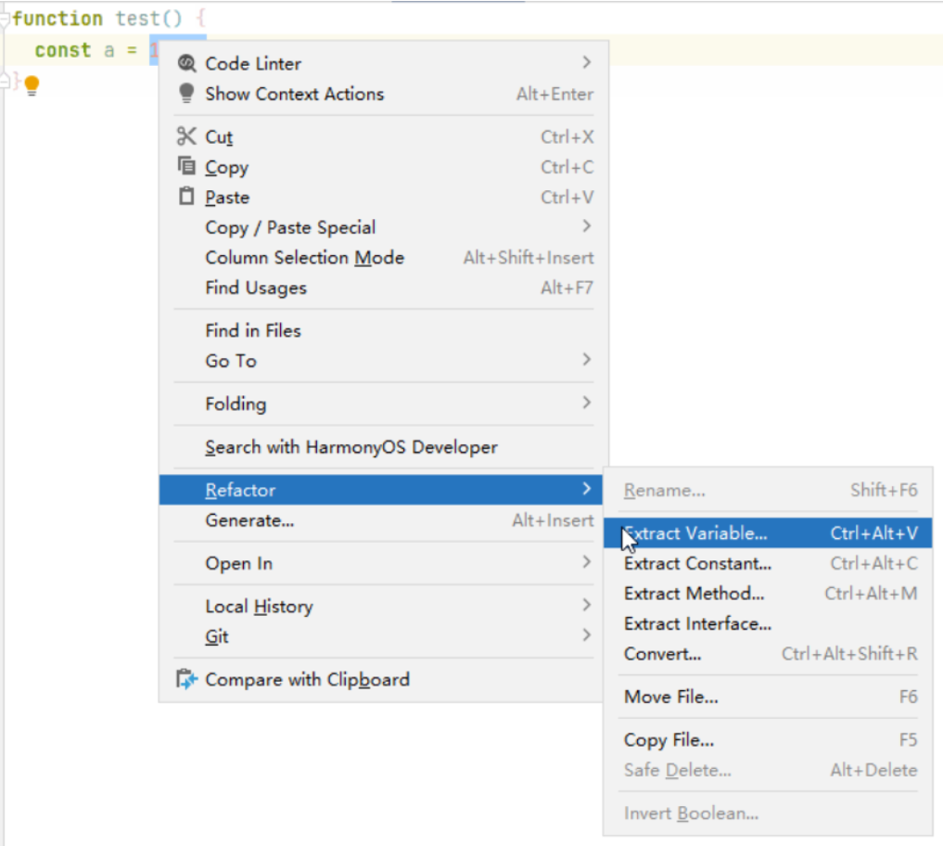The image size is (943, 846).
Task: Select Extract Method menu entry
Action: pos(694,594)
